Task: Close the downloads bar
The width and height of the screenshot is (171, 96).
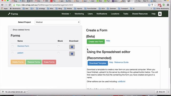Action: [168, 92]
